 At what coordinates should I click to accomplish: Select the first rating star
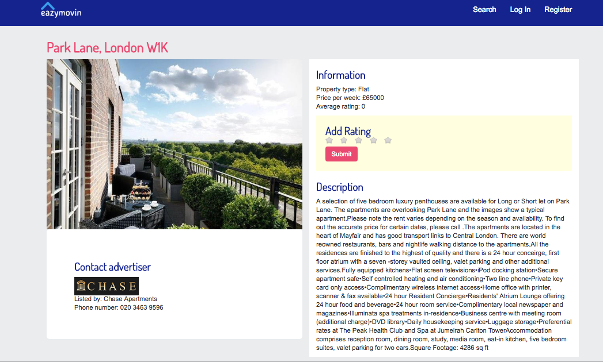click(x=329, y=141)
